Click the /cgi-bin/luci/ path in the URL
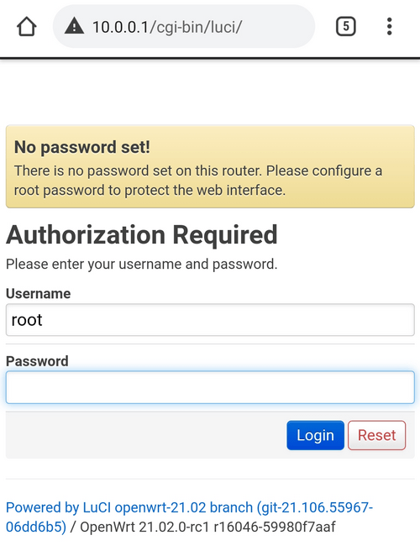 point(196,27)
